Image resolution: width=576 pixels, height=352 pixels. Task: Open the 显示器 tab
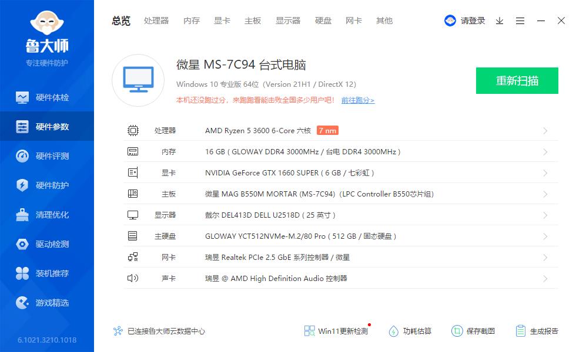pyautogui.click(x=287, y=21)
